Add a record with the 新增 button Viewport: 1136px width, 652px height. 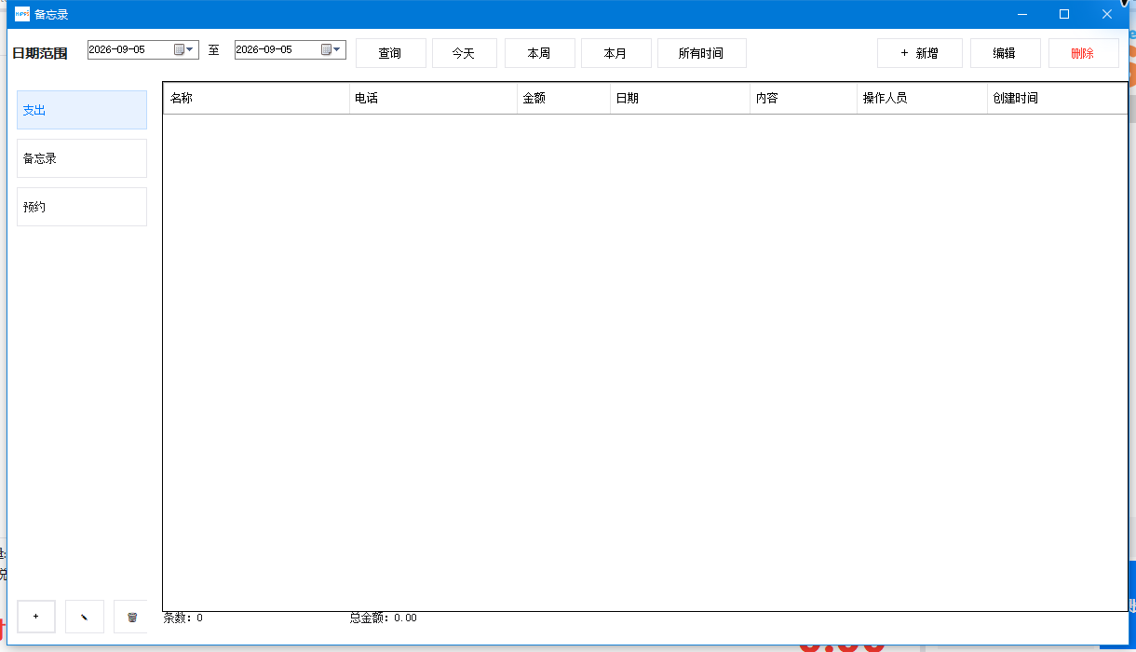coord(920,53)
